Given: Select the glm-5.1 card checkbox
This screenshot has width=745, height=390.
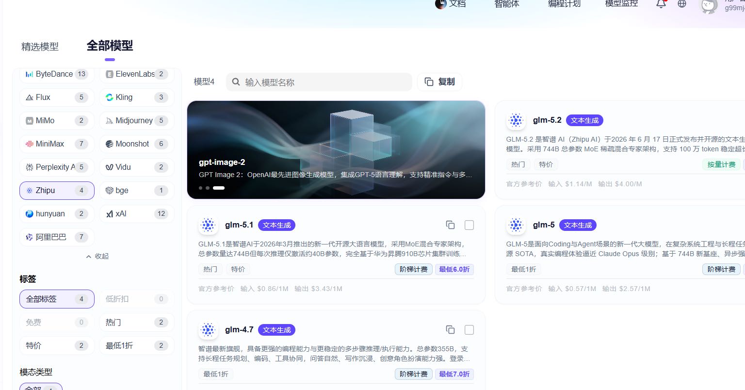Looking at the screenshot, I should click(469, 225).
